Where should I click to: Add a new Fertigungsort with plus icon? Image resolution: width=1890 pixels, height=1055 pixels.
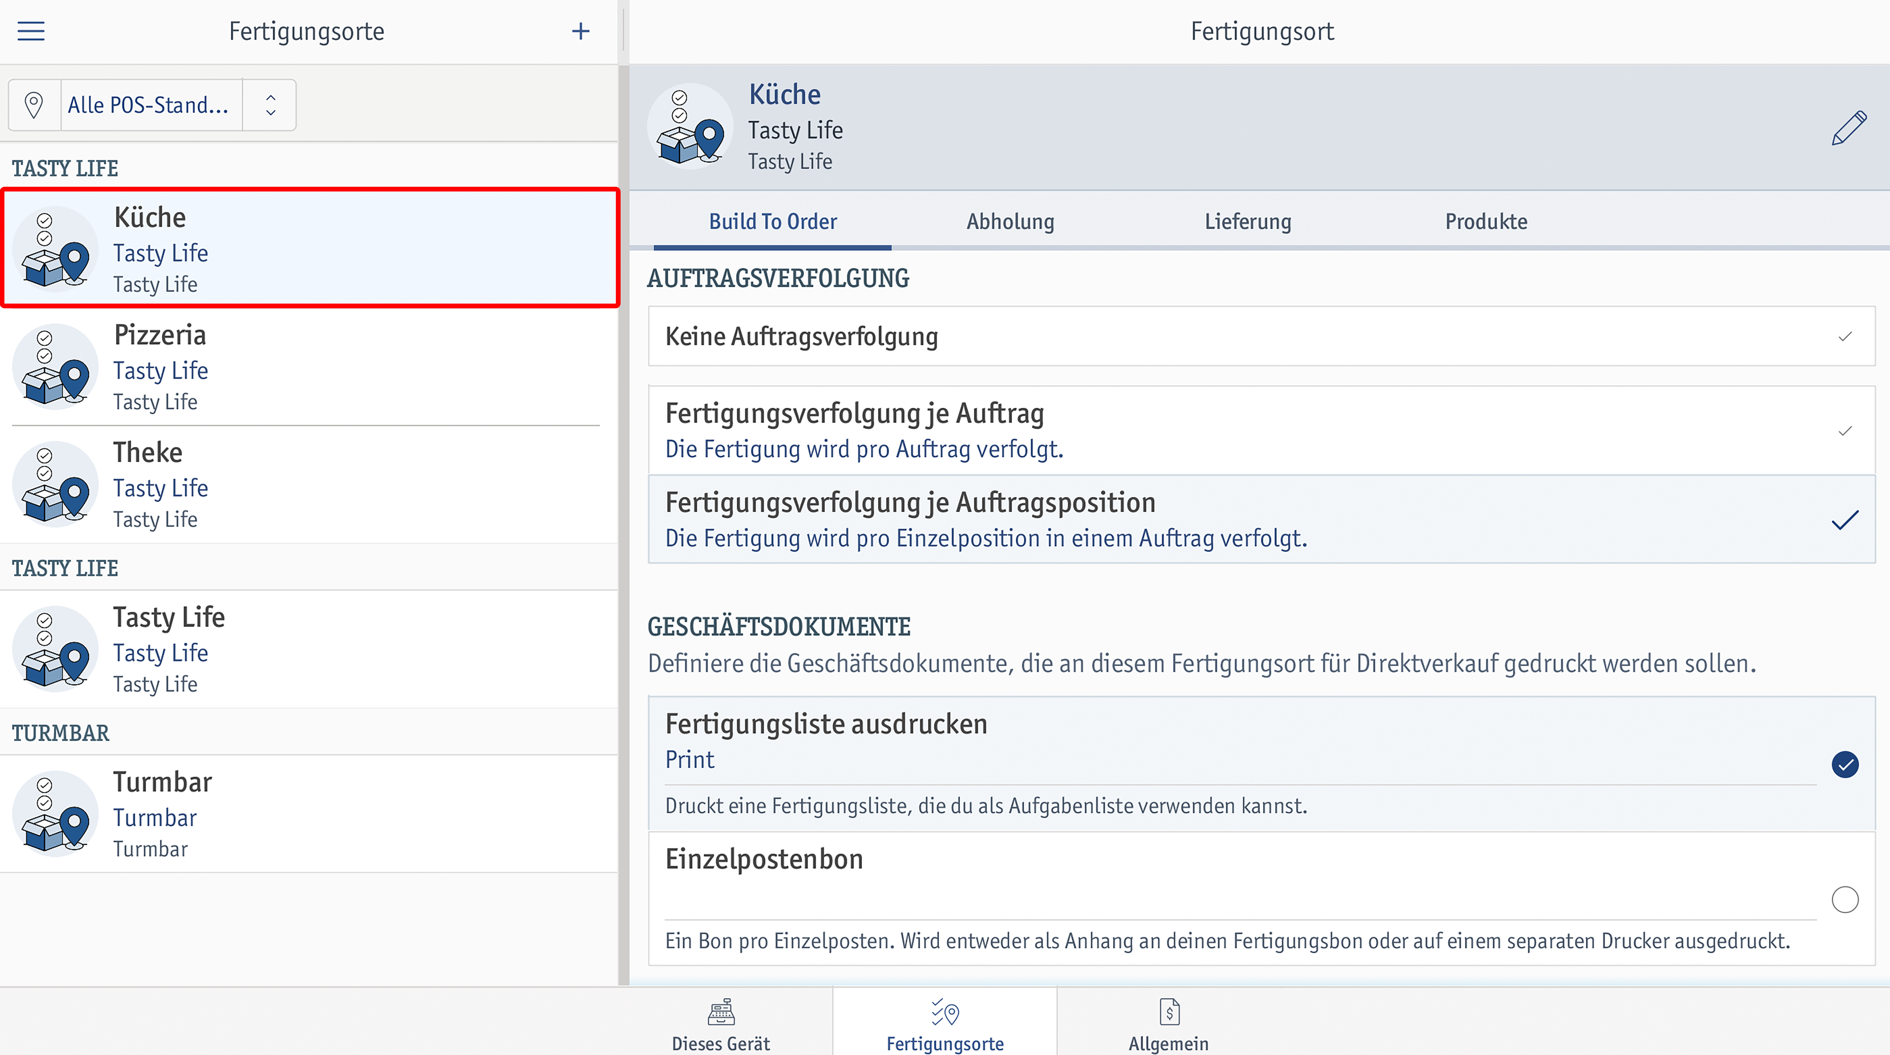pyautogui.click(x=580, y=31)
